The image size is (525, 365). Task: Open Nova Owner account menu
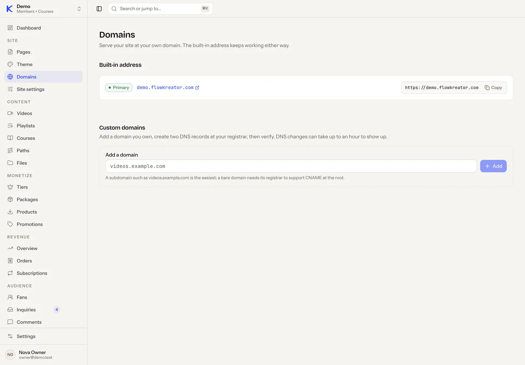43,354
